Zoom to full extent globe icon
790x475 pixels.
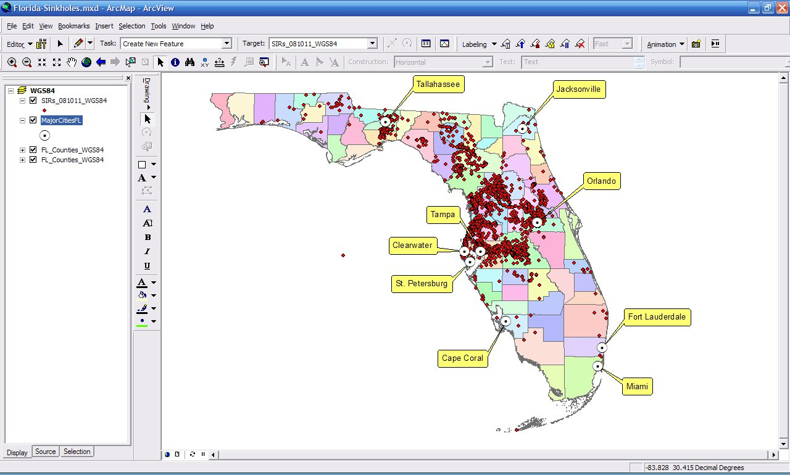86,62
